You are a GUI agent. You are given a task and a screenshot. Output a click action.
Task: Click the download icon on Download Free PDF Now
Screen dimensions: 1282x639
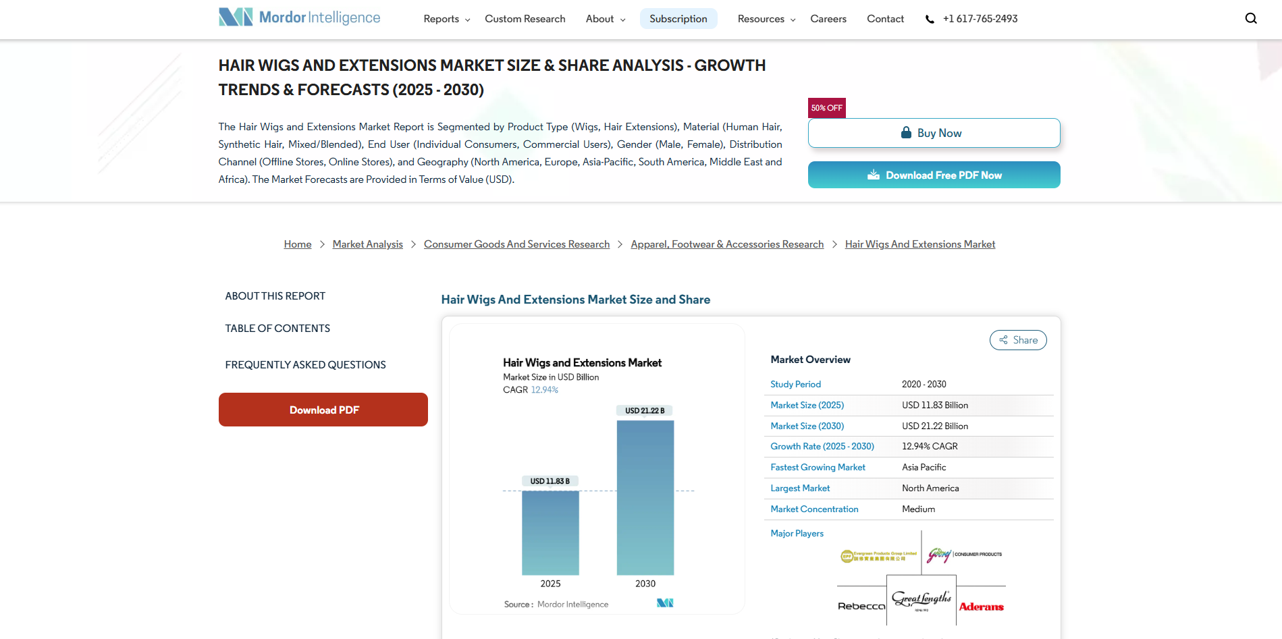coord(872,175)
